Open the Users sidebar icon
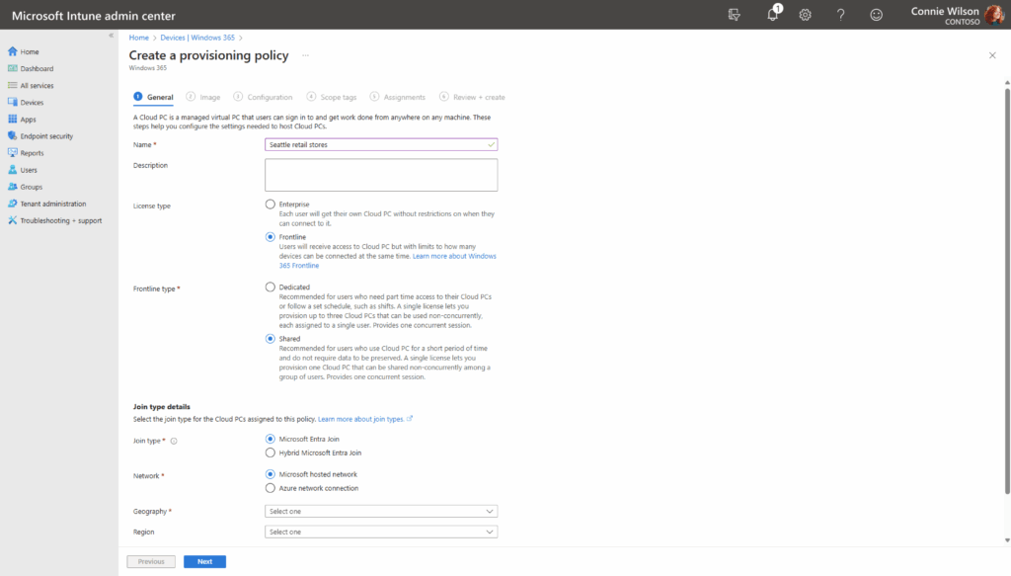Image resolution: width=1011 pixels, height=576 pixels. [12, 170]
